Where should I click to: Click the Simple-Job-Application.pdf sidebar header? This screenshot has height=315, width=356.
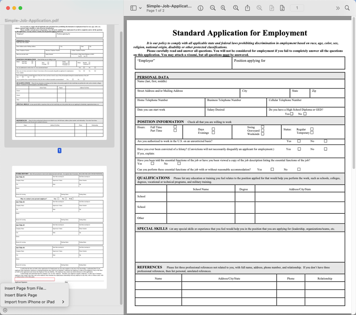pos(32,21)
